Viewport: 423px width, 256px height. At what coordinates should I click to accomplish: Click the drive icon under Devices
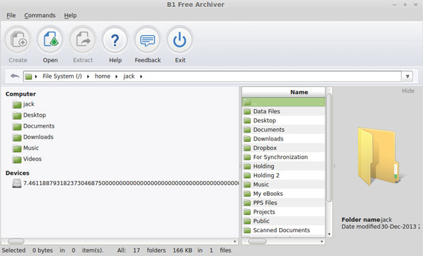click(x=17, y=184)
